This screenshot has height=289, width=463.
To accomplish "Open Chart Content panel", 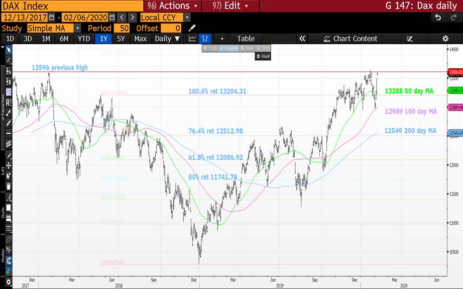I will tap(351, 39).
